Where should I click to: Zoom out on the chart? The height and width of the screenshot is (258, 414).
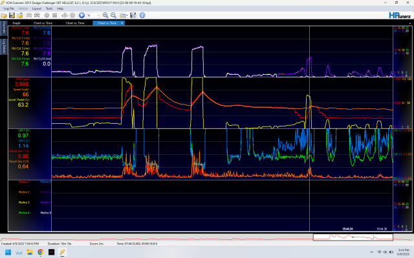(113, 14)
